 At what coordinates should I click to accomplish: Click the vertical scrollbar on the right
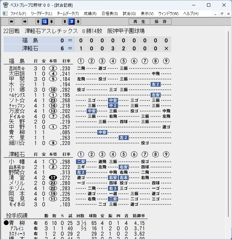(x=228, y=124)
